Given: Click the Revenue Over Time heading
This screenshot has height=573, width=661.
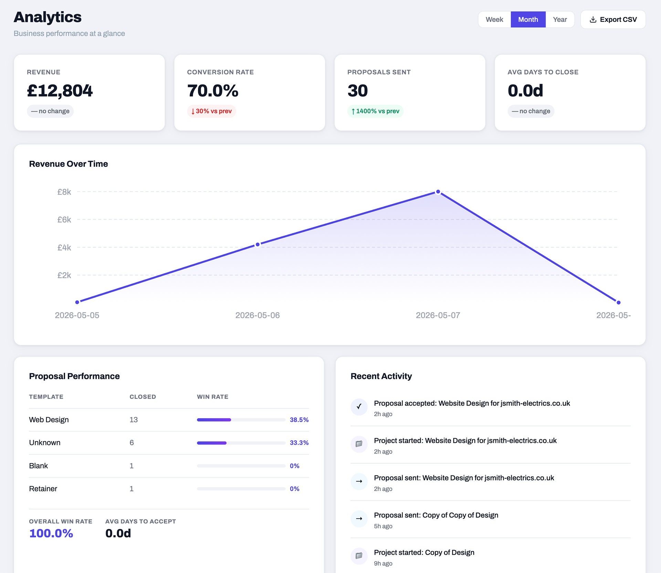Looking at the screenshot, I should [69, 164].
